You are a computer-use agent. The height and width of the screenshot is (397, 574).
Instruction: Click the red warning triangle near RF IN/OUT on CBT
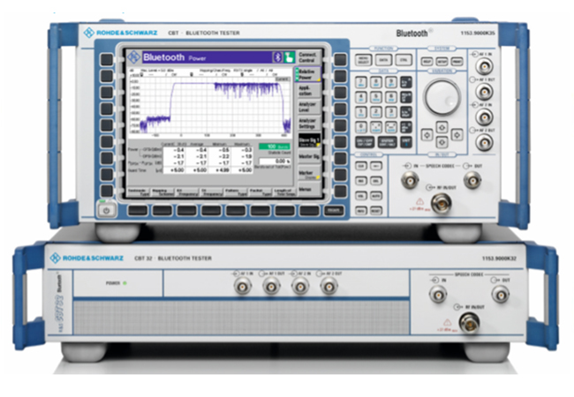[x=419, y=201]
